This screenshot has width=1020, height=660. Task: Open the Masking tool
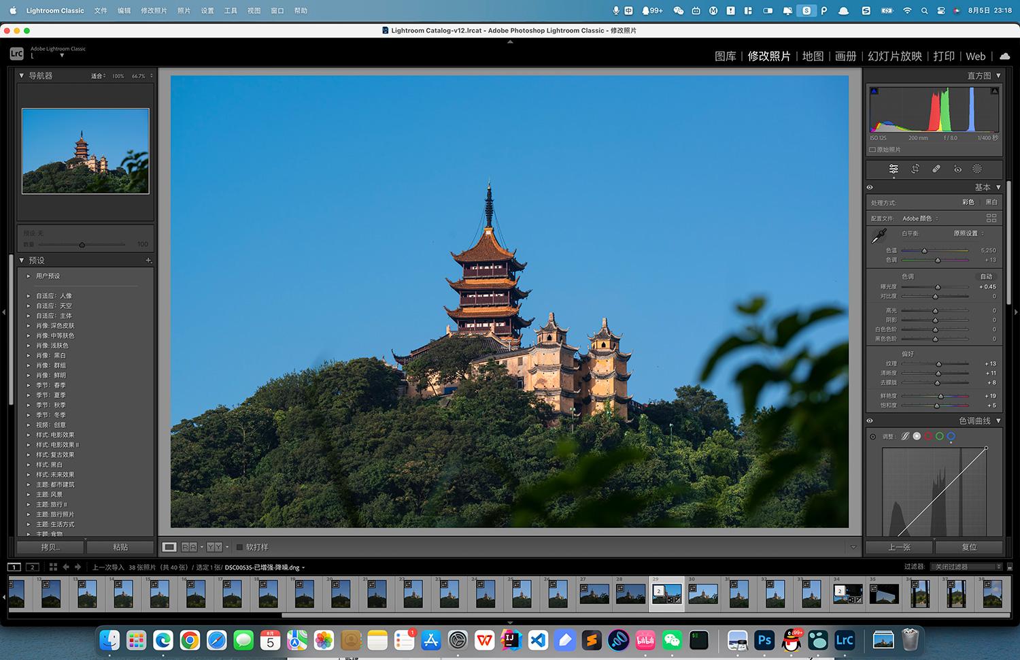977,169
